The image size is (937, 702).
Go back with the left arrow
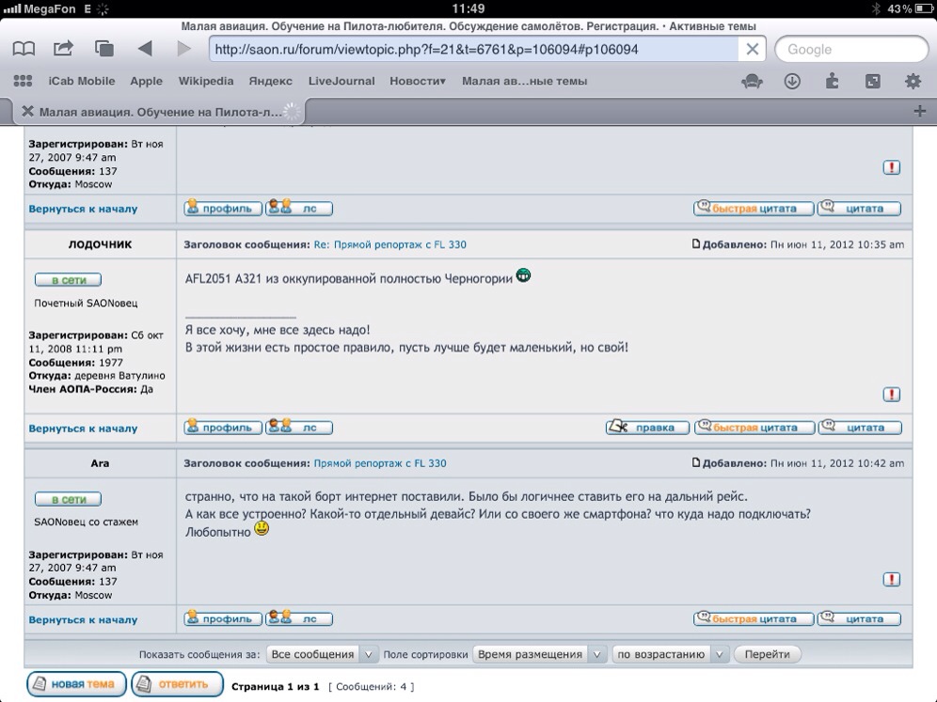click(145, 49)
